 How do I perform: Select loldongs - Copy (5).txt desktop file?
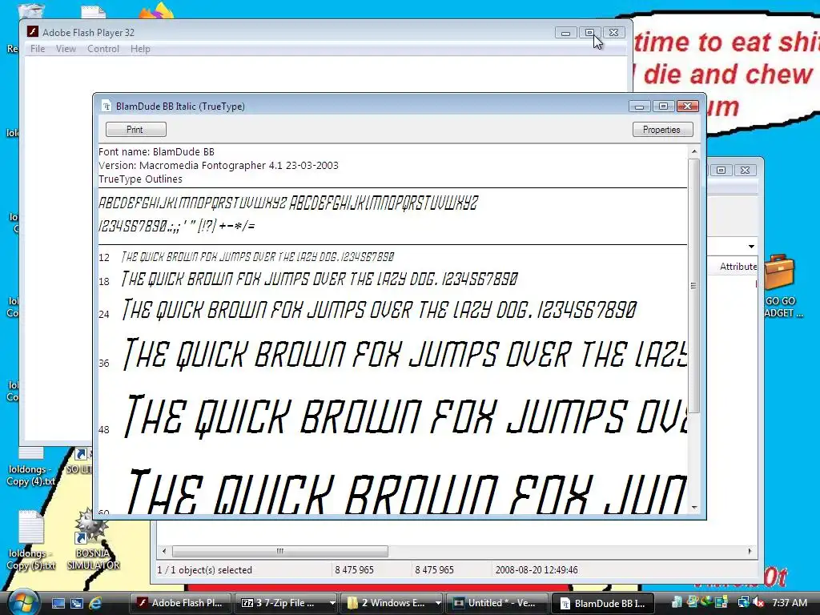pos(30,541)
